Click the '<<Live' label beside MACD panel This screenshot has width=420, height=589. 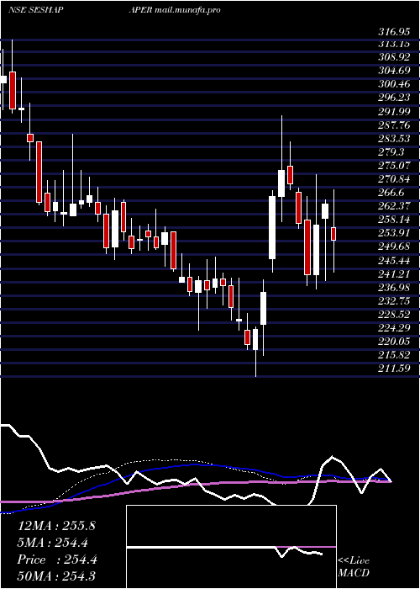(354, 561)
